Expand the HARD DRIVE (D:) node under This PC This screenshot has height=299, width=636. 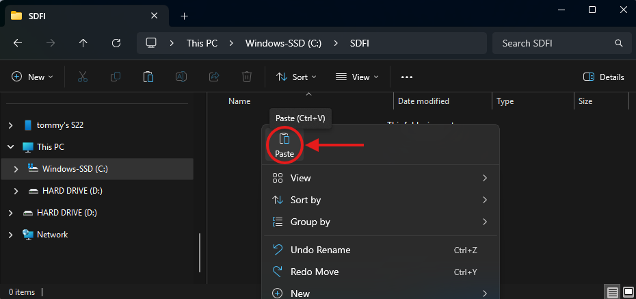(16, 191)
